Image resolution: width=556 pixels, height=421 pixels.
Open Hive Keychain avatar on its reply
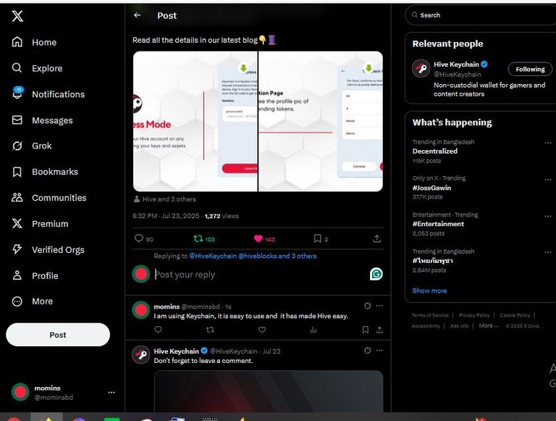point(140,354)
